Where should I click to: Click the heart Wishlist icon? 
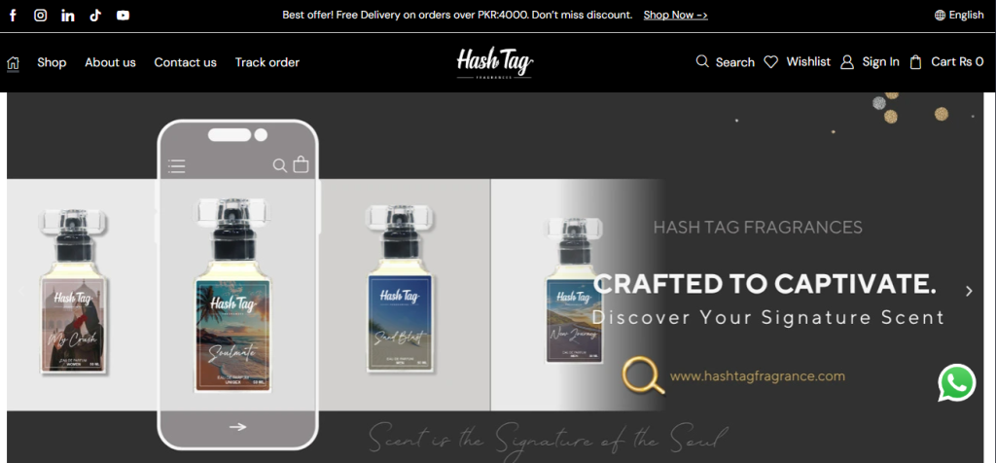click(770, 62)
